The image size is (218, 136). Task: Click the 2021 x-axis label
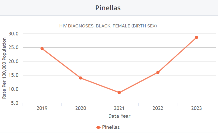[x=119, y=109]
